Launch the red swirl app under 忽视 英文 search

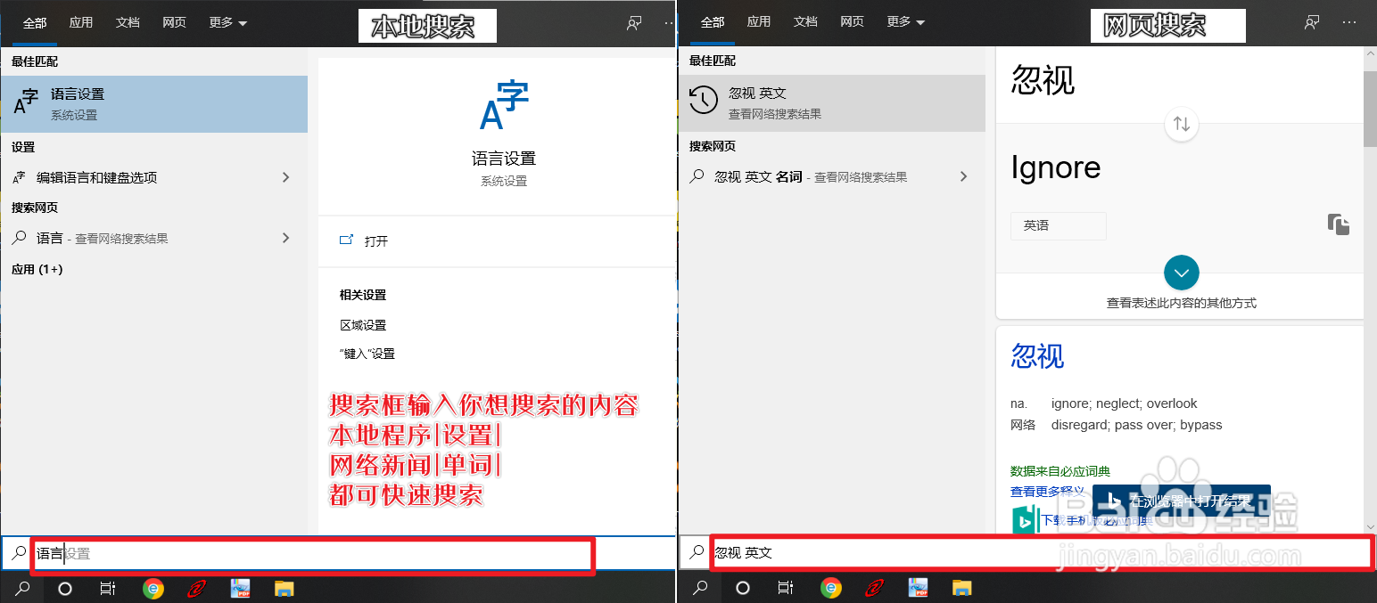875,588
